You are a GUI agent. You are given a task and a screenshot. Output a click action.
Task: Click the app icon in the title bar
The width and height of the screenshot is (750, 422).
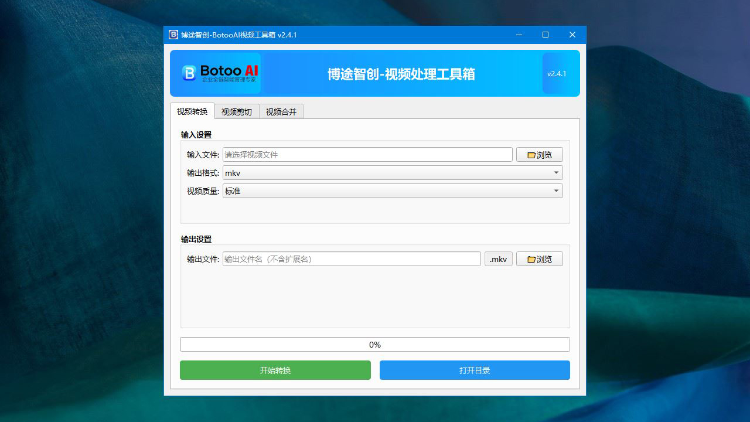(x=173, y=35)
